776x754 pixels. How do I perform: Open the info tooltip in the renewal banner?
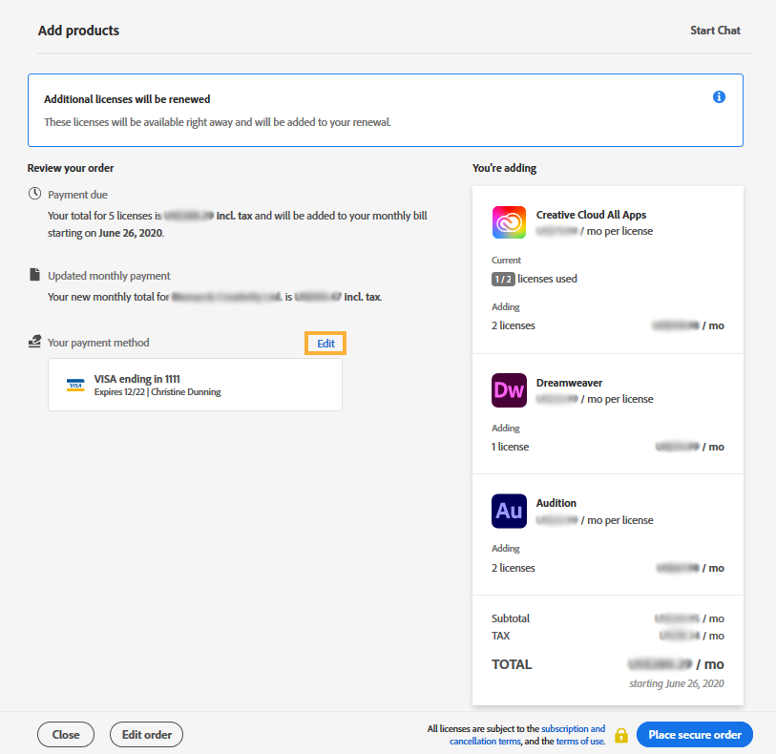pyautogui.click(x=719, y=96)
